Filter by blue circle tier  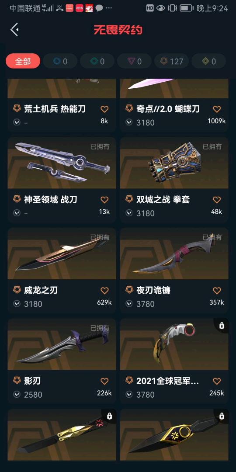[60, 61]
